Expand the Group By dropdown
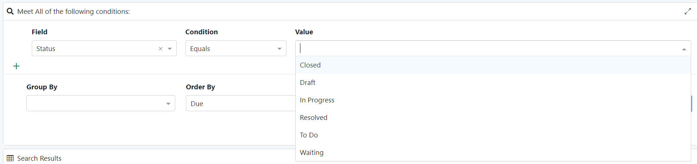 (x=168, y=104)
